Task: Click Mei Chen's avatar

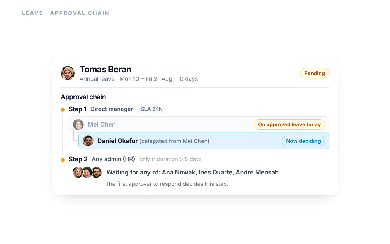Action: pyautogui.click(x=78, y=124)
